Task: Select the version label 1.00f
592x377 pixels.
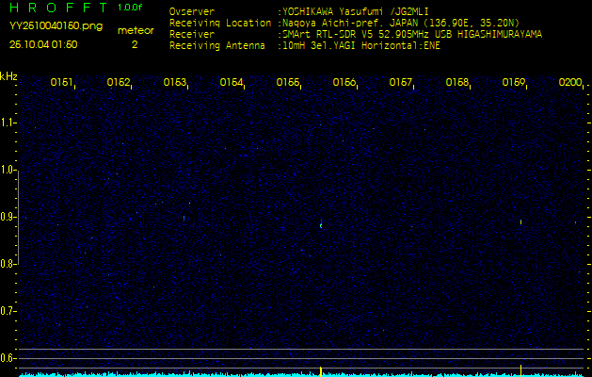Action: (130, 8)
